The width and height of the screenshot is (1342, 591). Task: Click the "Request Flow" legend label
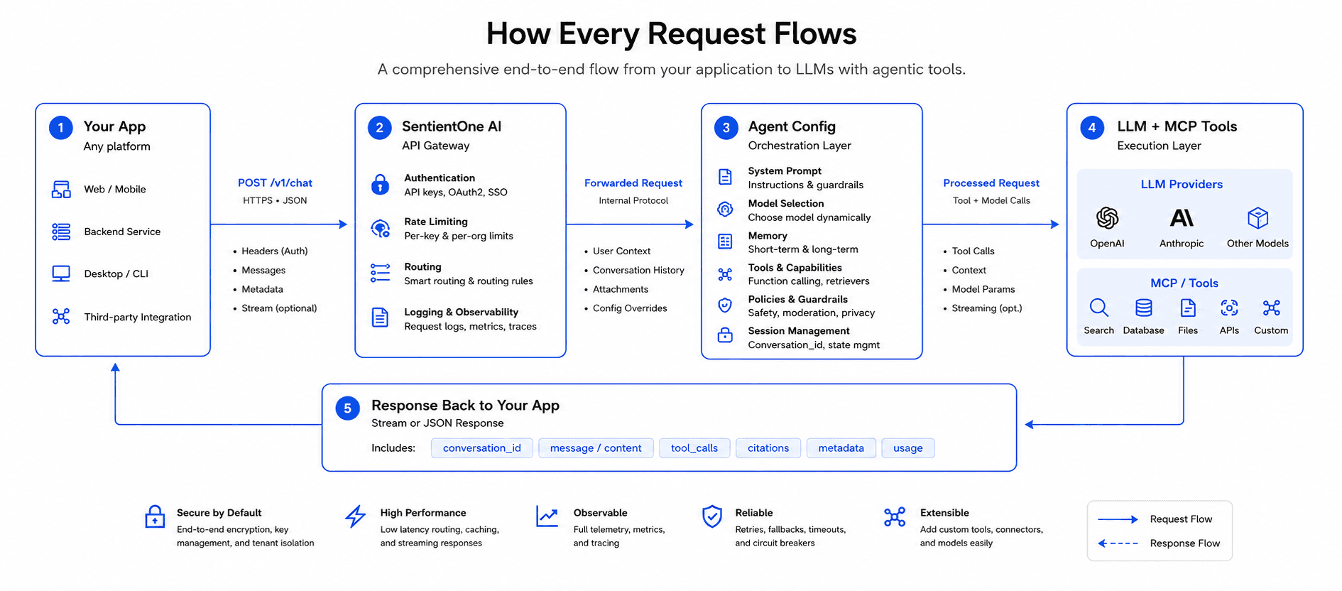[1181, 519]
